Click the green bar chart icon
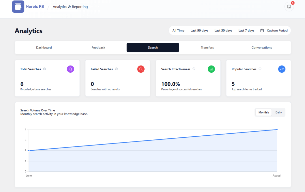305x192 pixels. point(211,69)
